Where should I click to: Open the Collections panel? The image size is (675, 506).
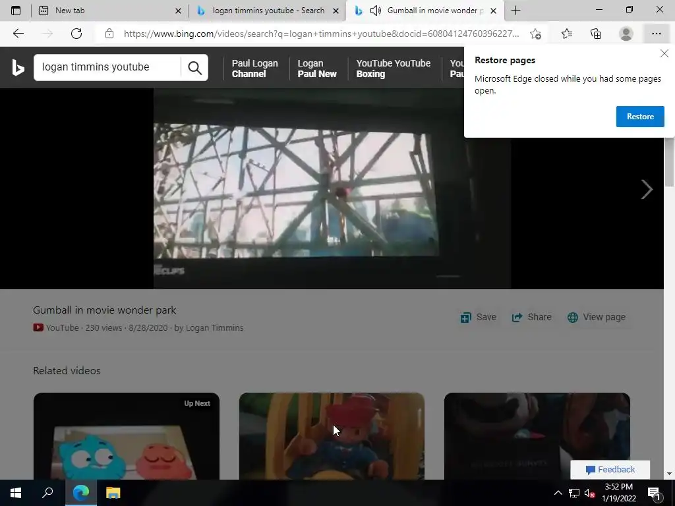pyautogui.click(x=596, y=34)
